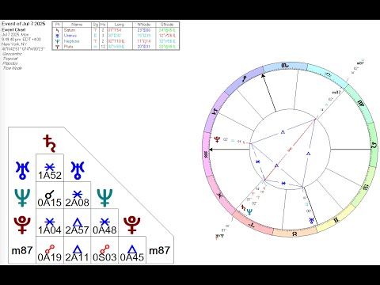Select the Aries sign on the chart wheel
Screen dimensions: 380x285
click(x=252, y=225)
